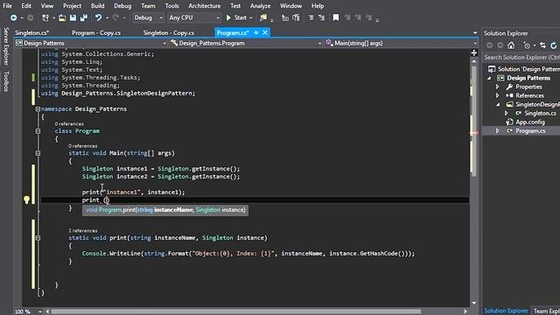Click the Open File folder icon
The width and height of the screenshot is (560, 315).
(x=62, y=17)
